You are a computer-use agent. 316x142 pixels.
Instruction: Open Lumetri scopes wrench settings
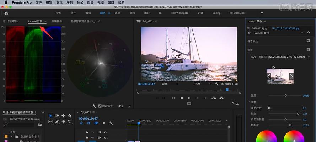[94, 106]
